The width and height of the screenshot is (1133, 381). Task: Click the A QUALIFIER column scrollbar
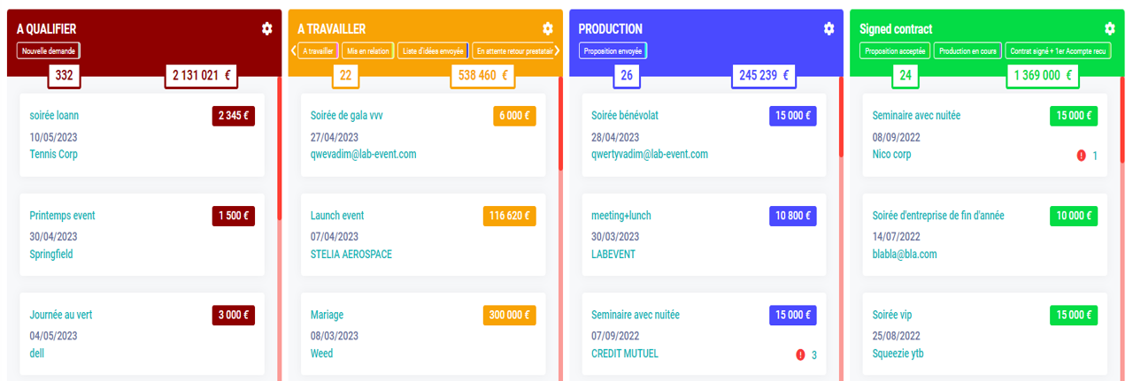280,149
